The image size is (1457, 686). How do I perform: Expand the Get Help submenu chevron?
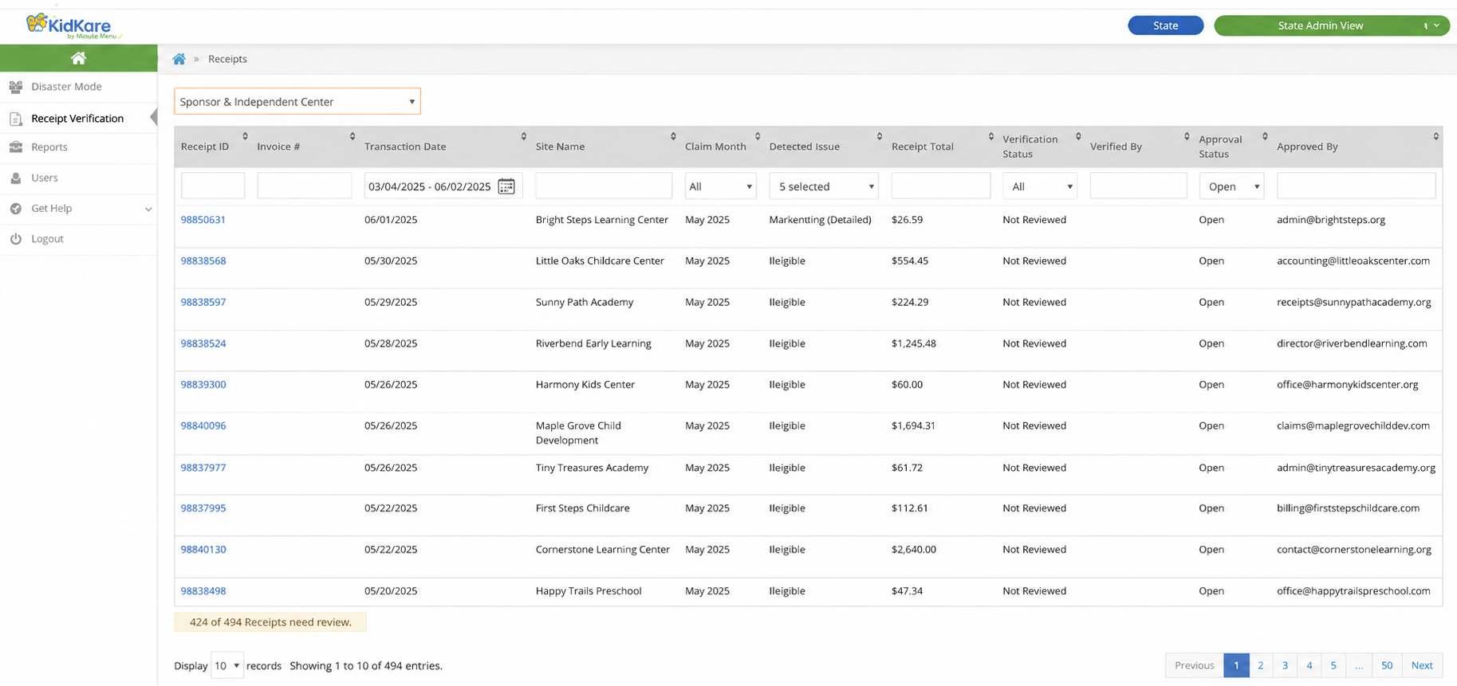pyautogui.click(x=148, y=209)
